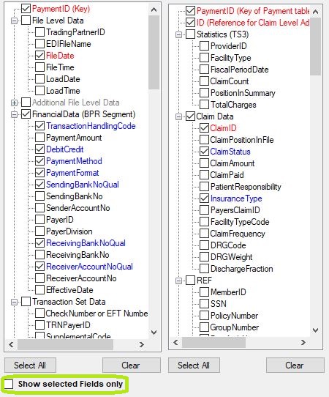Viewport: 329px width, 397px height.
Task: Collapse the Transaction Set Data node
Action: click(15, 302)
